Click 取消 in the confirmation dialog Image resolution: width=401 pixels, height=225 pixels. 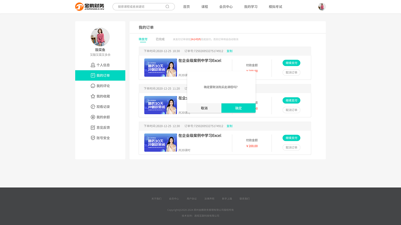204,108
